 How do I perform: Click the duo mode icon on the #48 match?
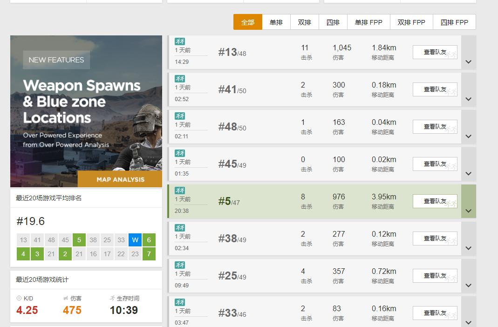pyautogui.click(x=180, y=116)
